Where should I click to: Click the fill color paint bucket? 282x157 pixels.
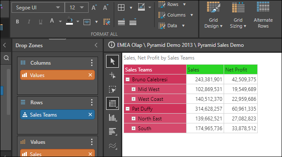[69, 21]
